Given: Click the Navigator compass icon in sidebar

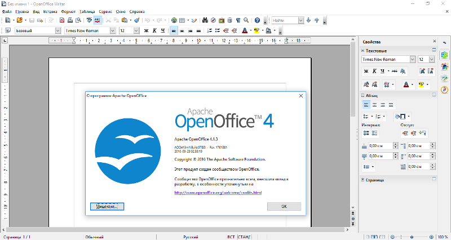Looking at the screenshot, I should click(444, 89).
